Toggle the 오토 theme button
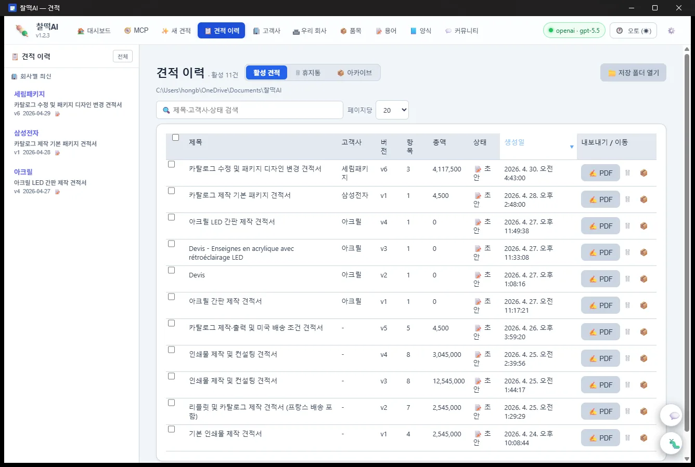695x467 pixels. (x=633, y=31)
